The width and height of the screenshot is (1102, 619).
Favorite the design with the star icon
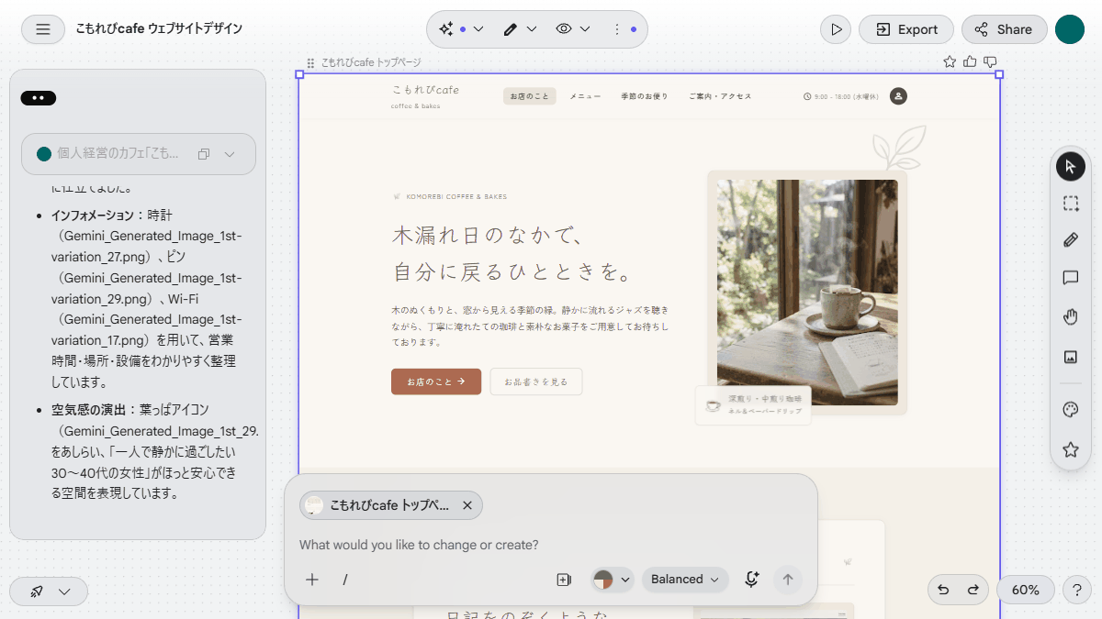[x=950, y=61]
